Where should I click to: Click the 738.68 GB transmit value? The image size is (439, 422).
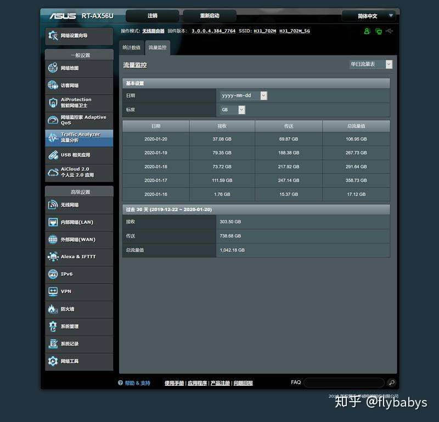(x=230, y=236)
